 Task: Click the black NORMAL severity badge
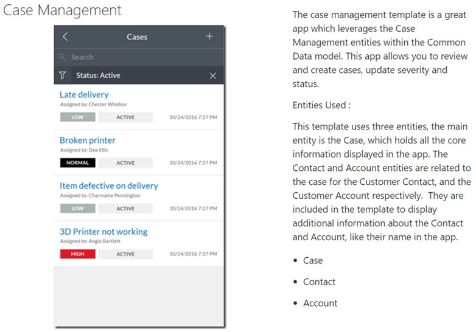[x=77, y=163]
